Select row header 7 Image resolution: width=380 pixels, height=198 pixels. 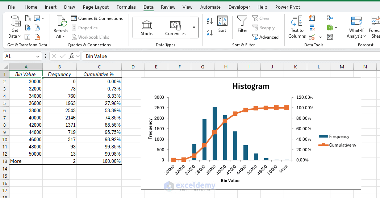[x=4, y=118]
